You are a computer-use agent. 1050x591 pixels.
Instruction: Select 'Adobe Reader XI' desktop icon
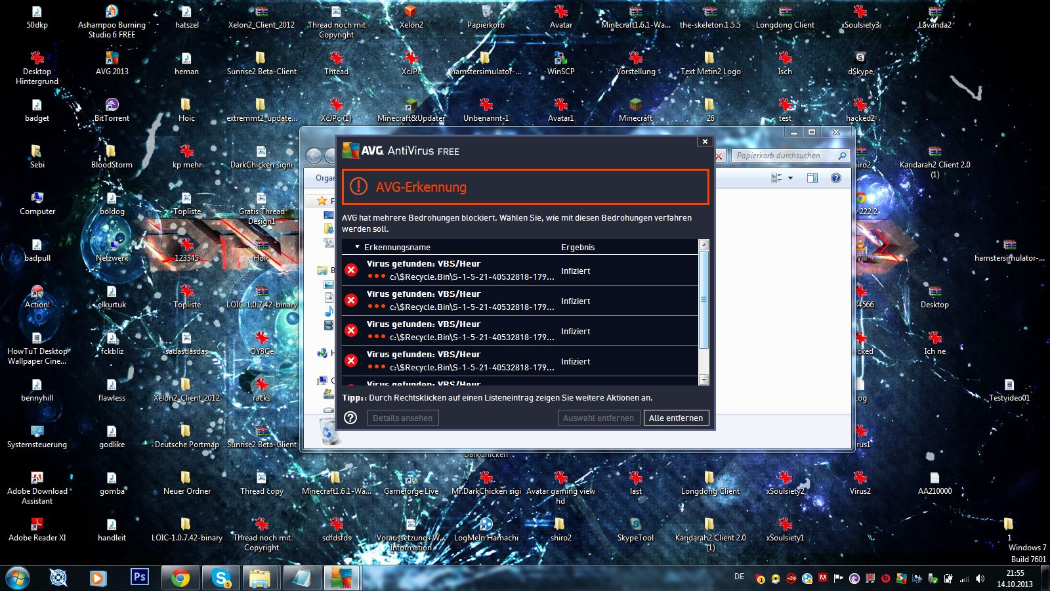pos(37,529)
